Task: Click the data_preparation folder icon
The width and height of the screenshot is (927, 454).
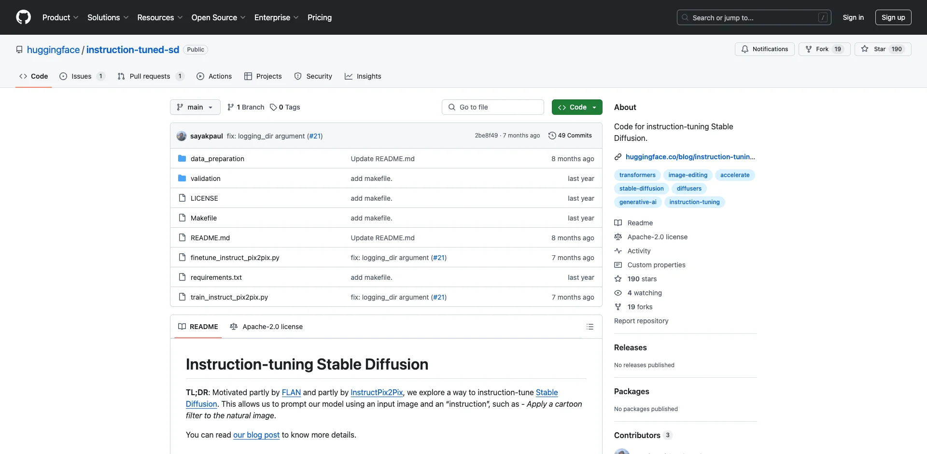Action: 182,159
